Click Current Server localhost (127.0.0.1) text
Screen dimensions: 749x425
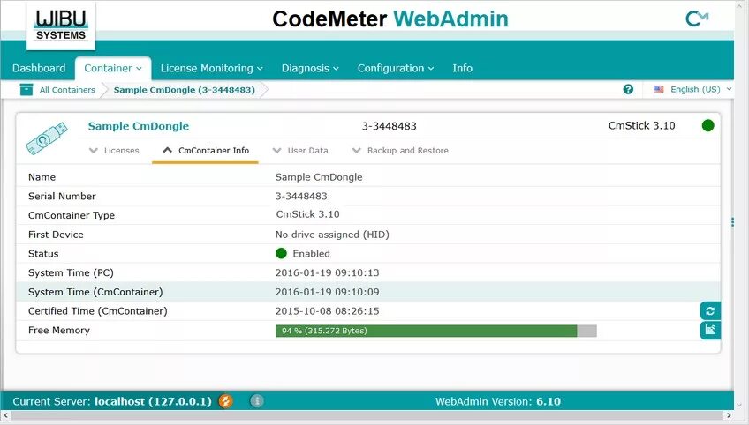coord(112,401)
